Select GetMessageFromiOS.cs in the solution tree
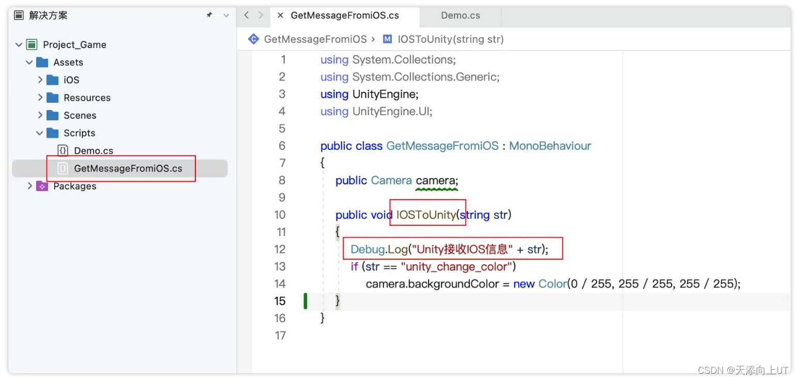 (x=128, y=168)
